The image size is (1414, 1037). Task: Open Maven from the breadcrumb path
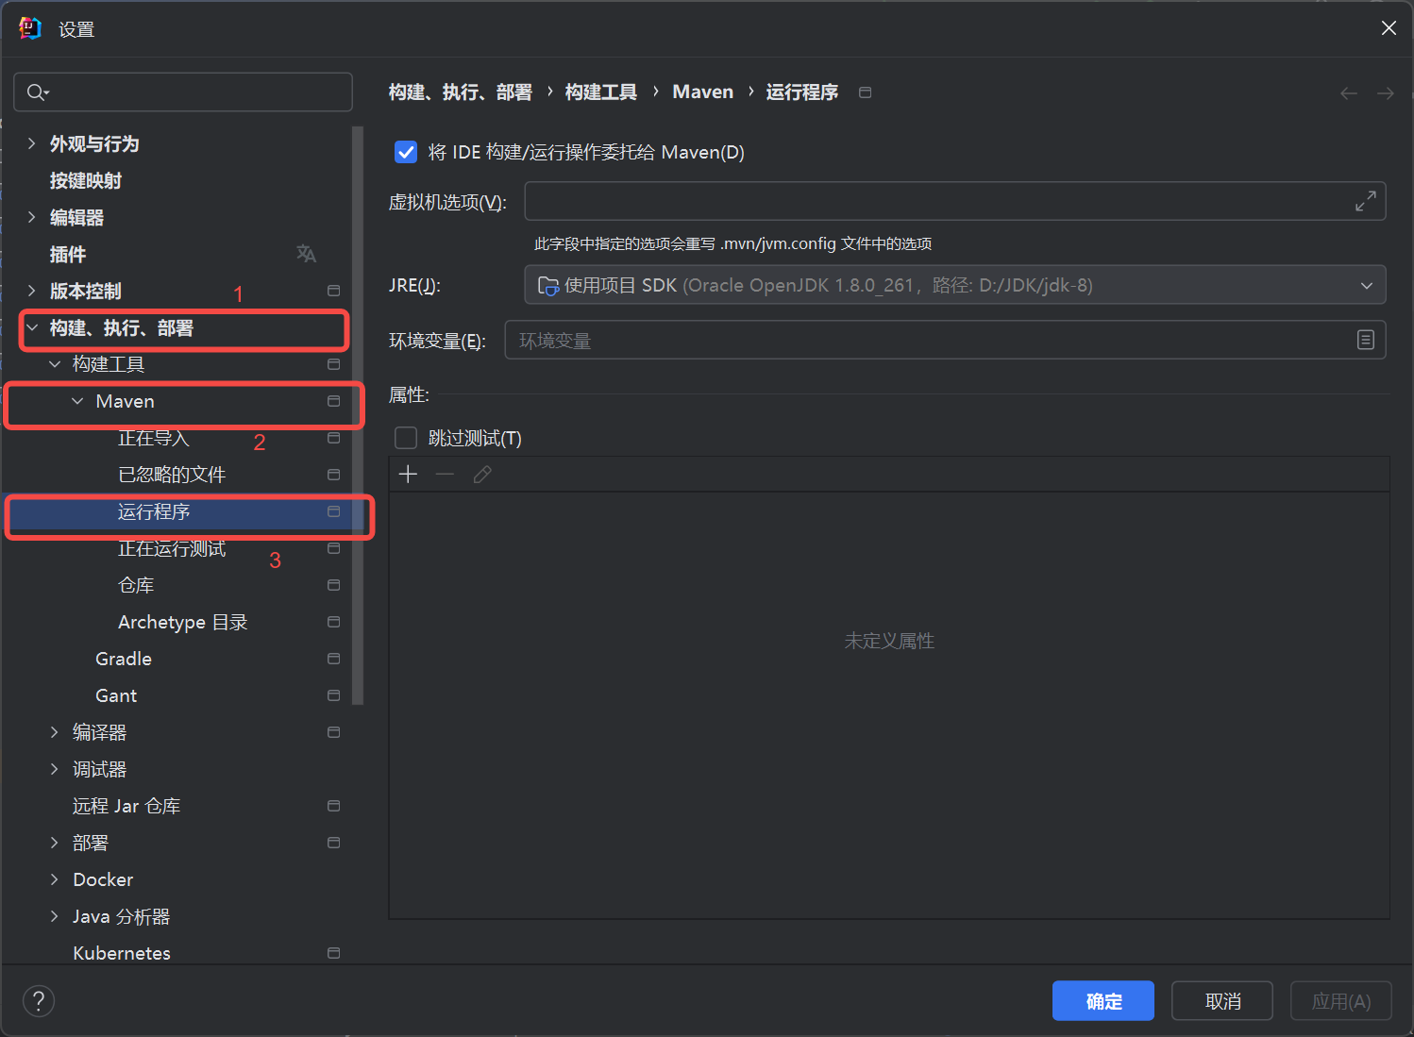tap(702, 92)
